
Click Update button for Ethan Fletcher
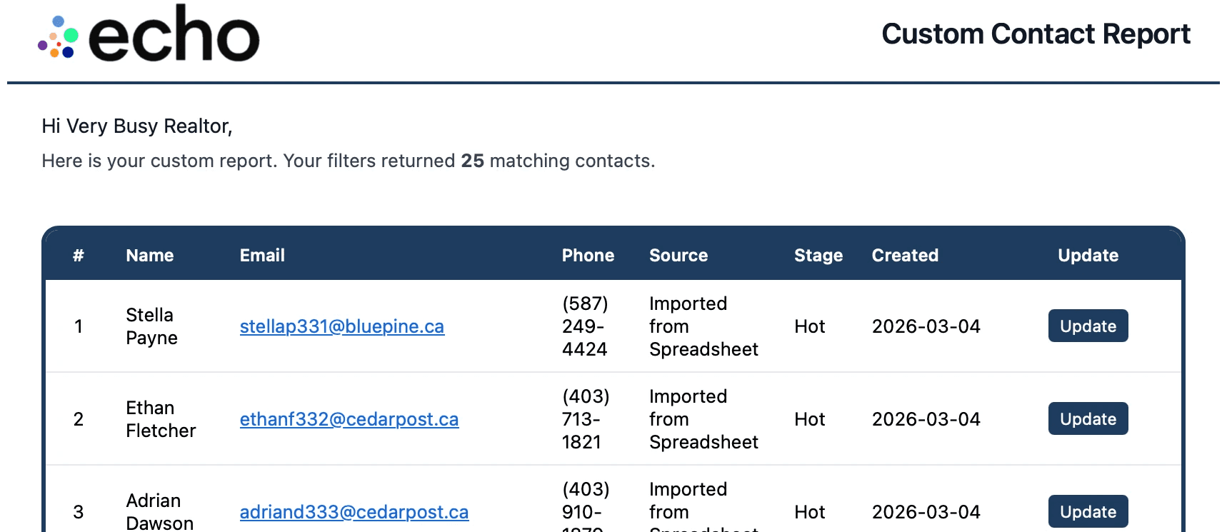[x=1088, y=418]
